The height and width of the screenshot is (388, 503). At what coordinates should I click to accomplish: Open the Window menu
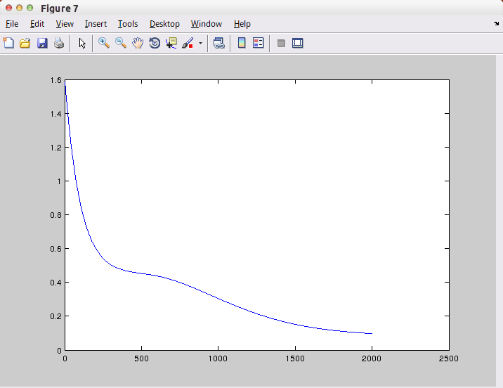(x=207, y=24)
